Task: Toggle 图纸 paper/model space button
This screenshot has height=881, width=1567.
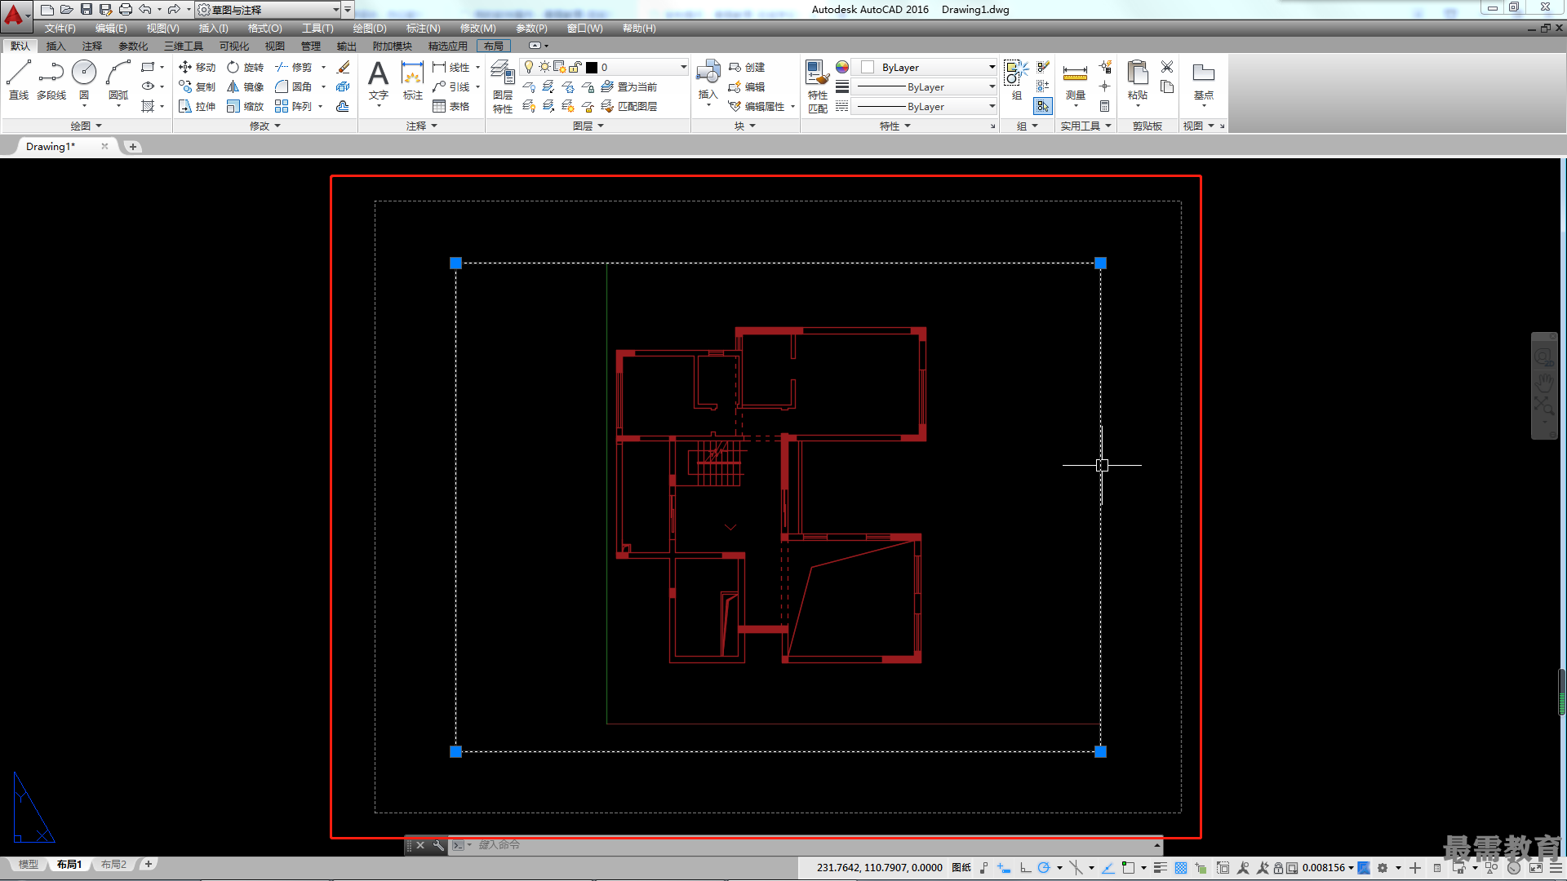Action: pyautogui.click(x=961, y=868)
